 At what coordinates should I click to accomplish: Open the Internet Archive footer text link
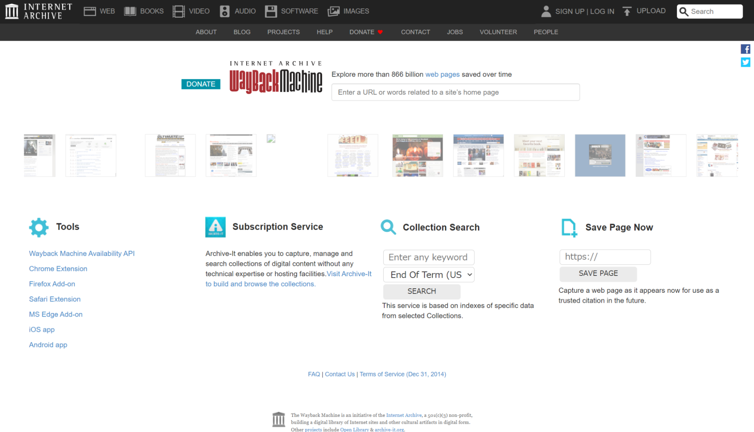tap(404, 415)
